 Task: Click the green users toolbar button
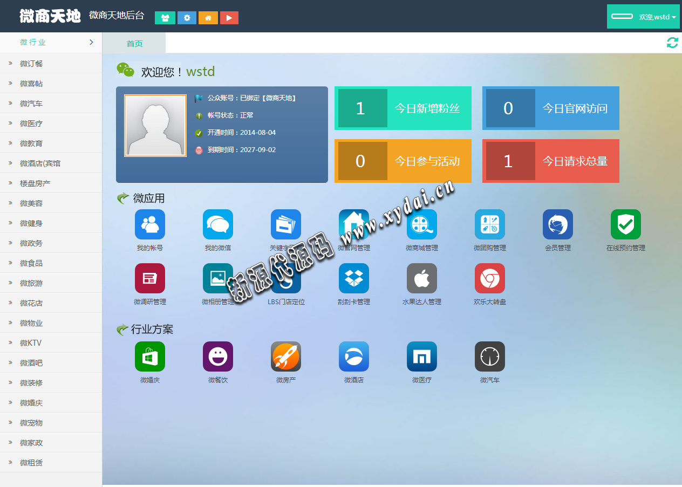click(165, 18)
